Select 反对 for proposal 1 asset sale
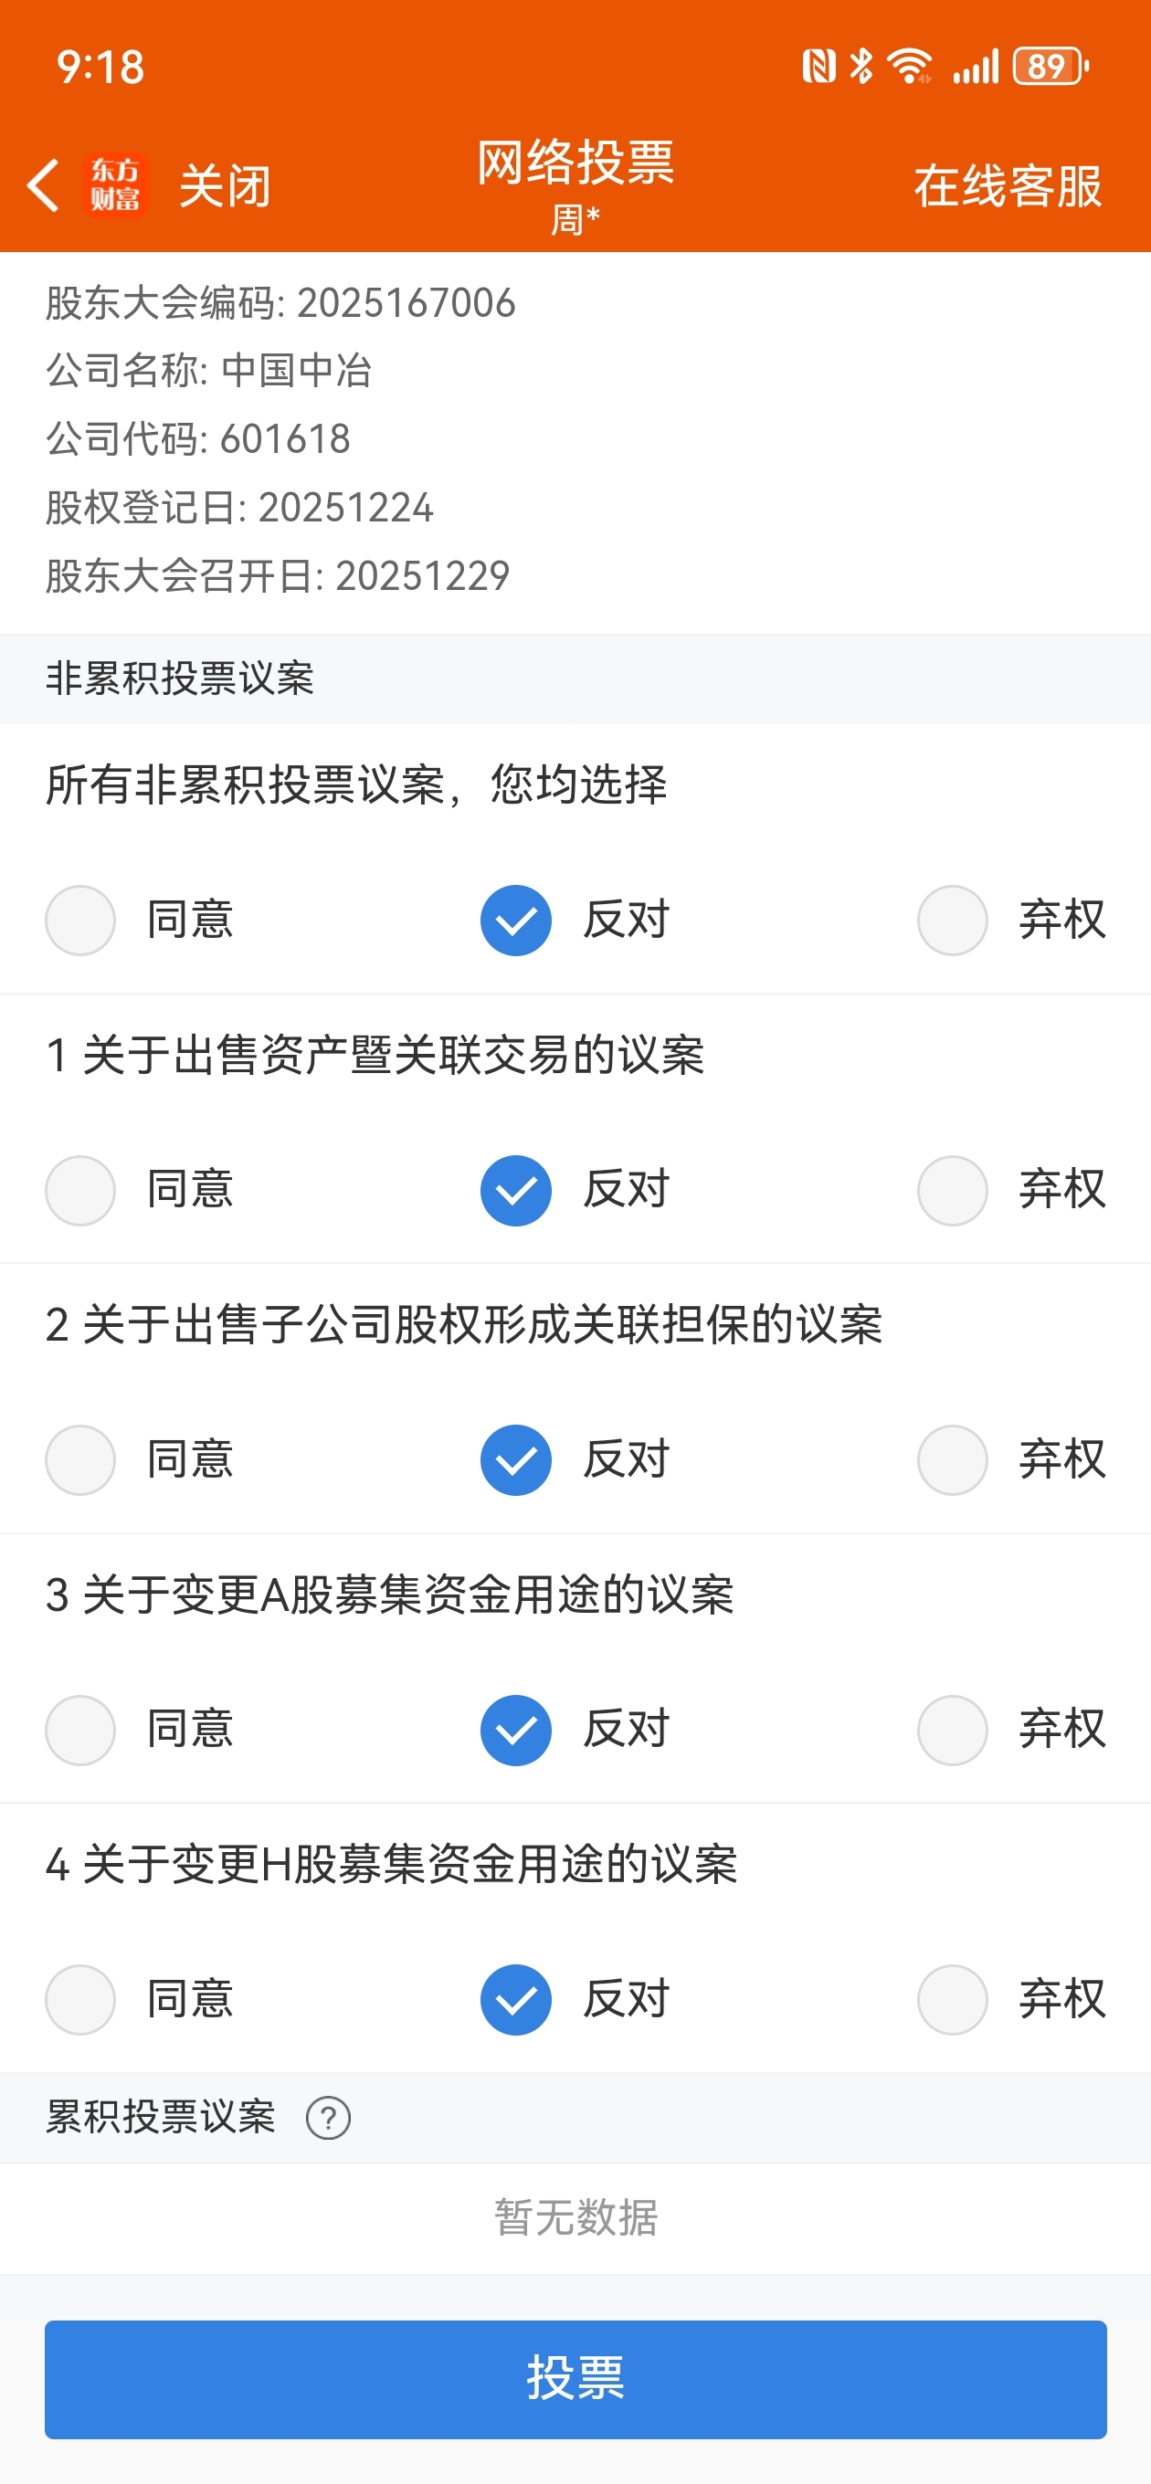Screen dimensions: 1151x2484 pyautogui.click(x=516, y=1190)
